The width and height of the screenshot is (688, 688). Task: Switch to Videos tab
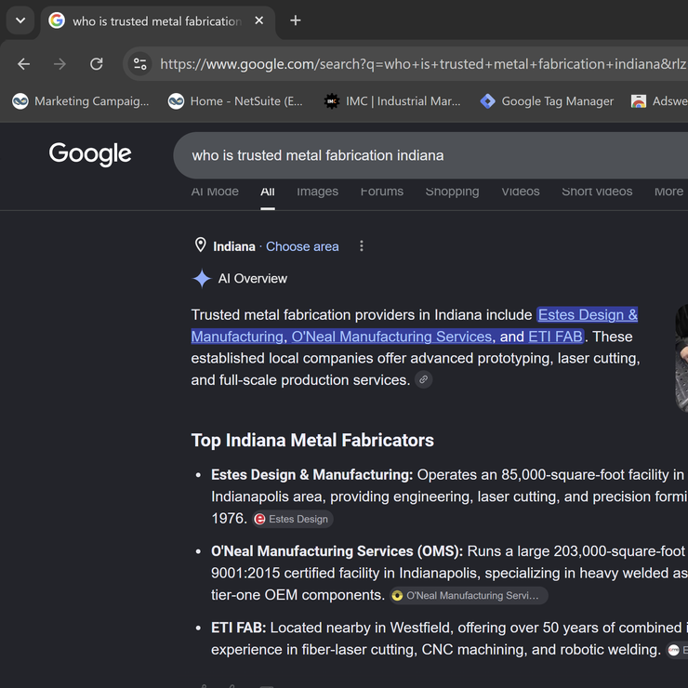tap(521, 192)
